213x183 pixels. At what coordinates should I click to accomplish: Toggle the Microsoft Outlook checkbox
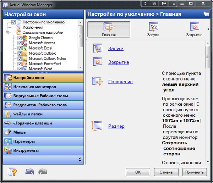[20, 53]
